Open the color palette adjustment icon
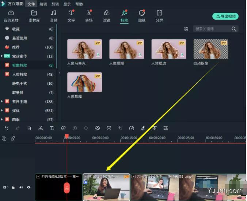The width and height of the screenshot is (247, 201). 98,128
